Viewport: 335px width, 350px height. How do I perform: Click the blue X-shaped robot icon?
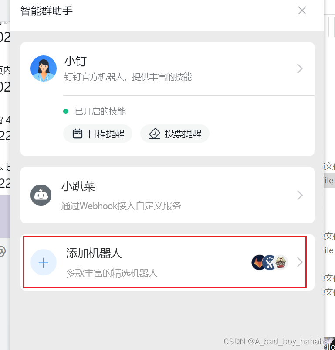270,262
